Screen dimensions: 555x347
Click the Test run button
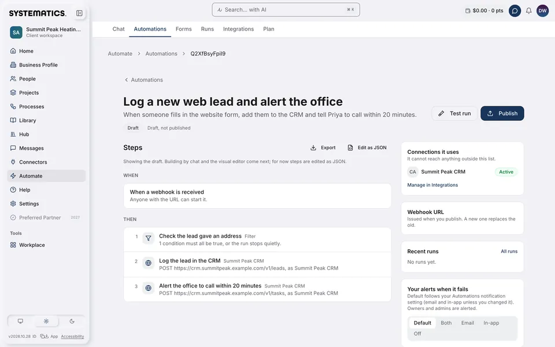[454, 113]
